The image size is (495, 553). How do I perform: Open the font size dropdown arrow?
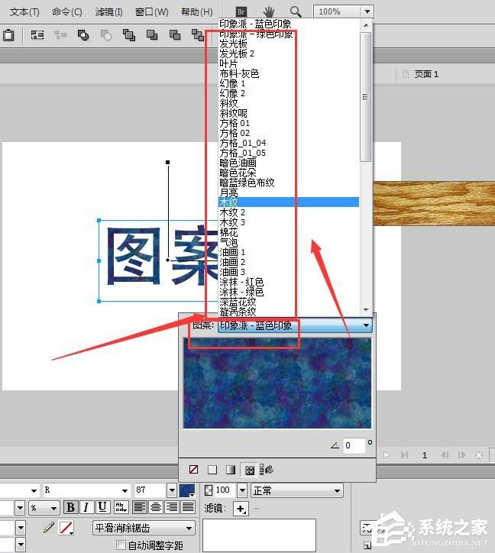point(172,490)
